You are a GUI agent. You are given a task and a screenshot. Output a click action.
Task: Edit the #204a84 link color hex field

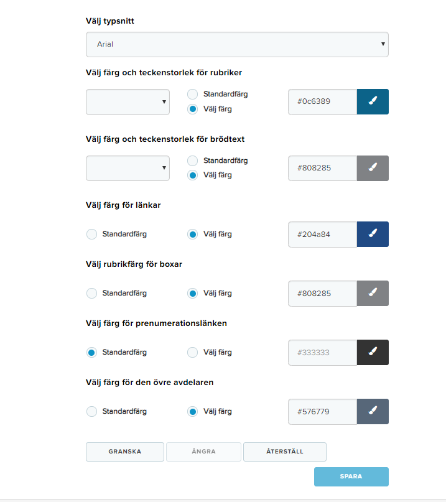pos(322,235)
